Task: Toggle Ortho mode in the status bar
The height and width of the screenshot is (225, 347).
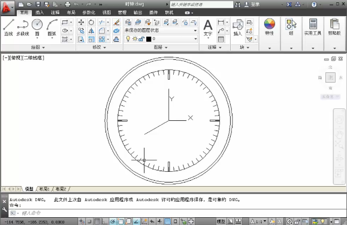Action: click(104, 221)
